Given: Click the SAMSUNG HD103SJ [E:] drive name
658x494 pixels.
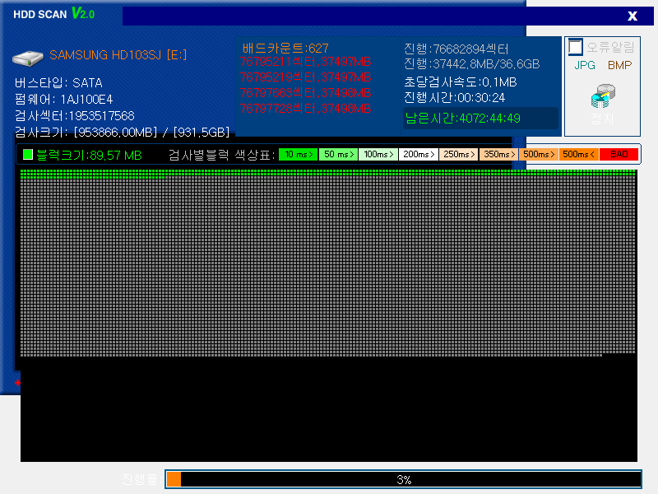Looking at the screenshot, I should 118,55.
